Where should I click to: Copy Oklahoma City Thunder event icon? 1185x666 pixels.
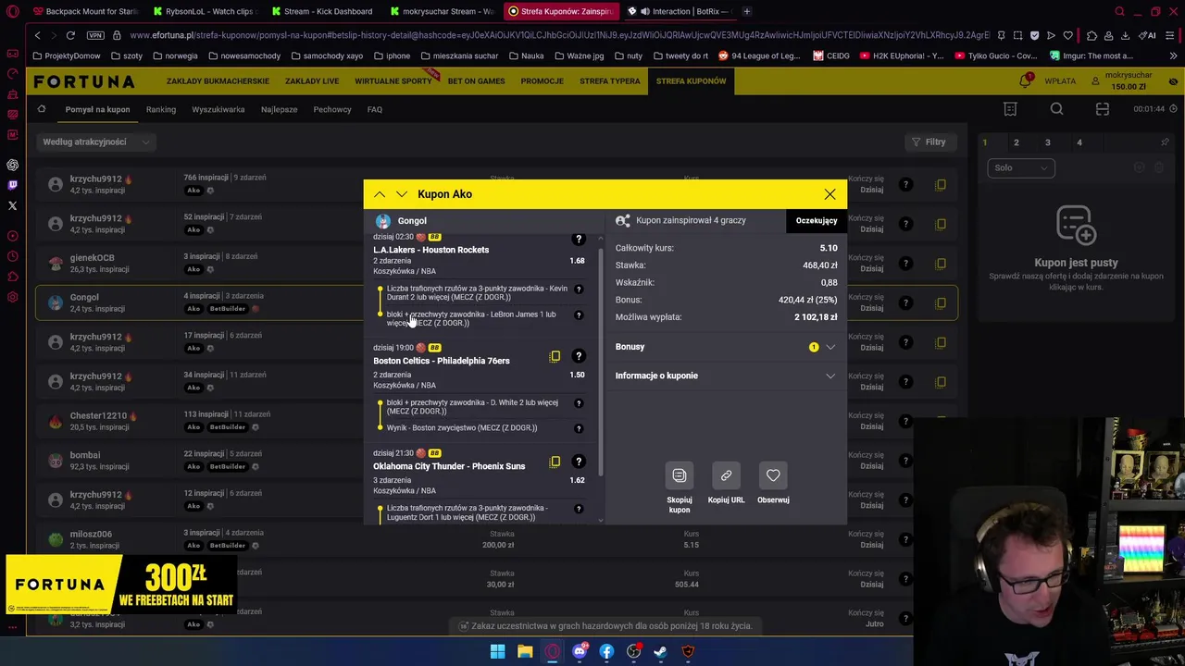[555, 462]
